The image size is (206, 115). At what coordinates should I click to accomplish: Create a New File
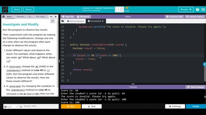click(68, 17)
